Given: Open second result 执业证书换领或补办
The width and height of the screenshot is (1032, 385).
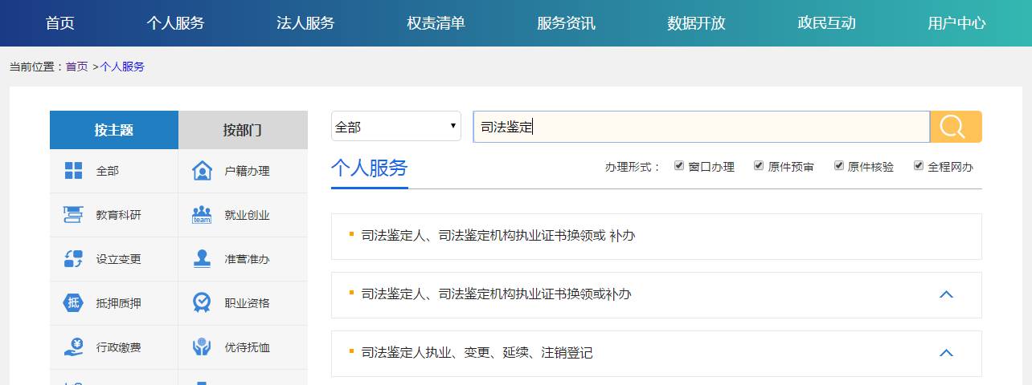Looking at the screenshot, I should point(496,294).
